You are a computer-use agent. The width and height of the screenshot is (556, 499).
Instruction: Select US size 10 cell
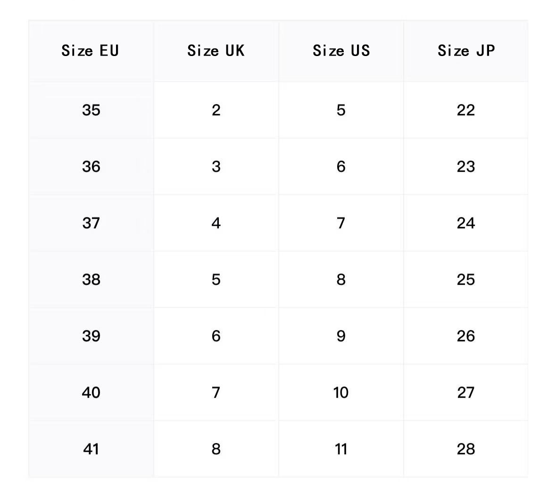[x=341, y=393]
